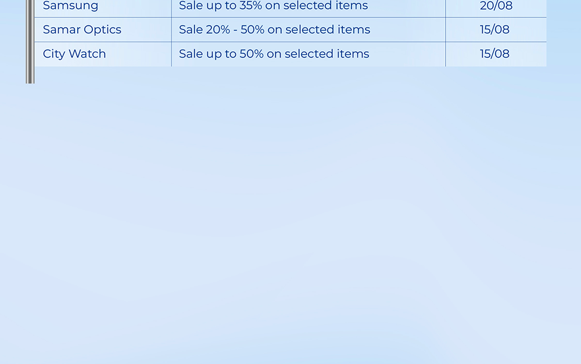Viewport: 581px width, 364px height.
Task: Click the 50% figure in City Watch offer
Action: coord(251,54)
